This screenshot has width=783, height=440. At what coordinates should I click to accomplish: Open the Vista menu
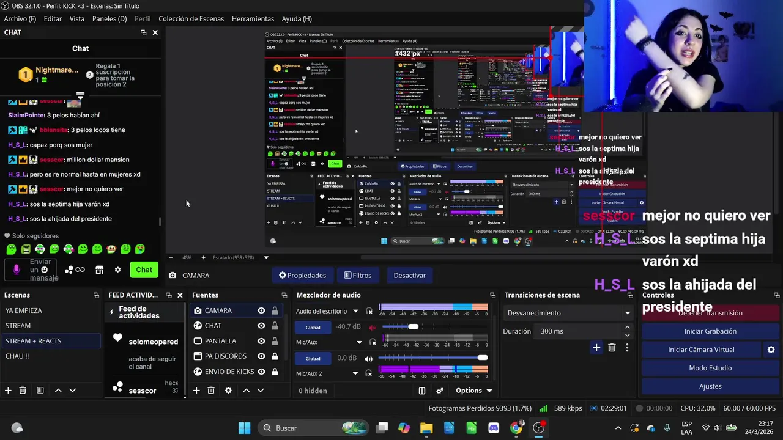(77, 19)
